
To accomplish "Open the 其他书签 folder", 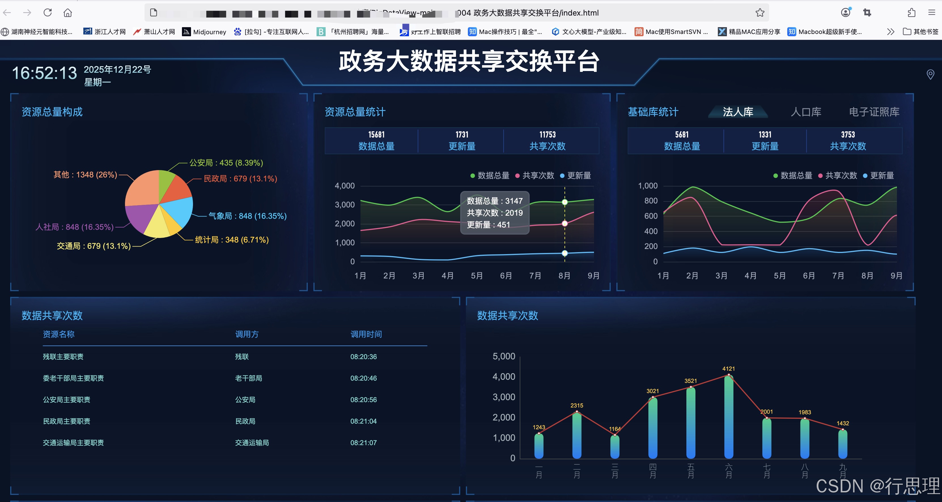I will [x=920, y=32].
